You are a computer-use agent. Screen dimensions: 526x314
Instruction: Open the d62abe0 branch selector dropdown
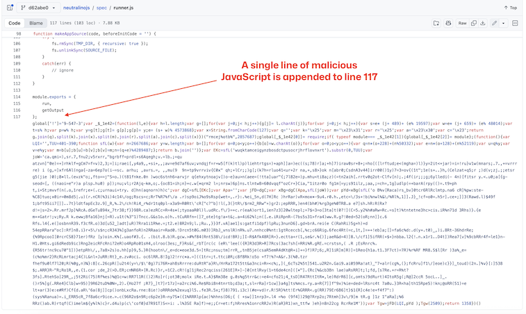[39, 8]
